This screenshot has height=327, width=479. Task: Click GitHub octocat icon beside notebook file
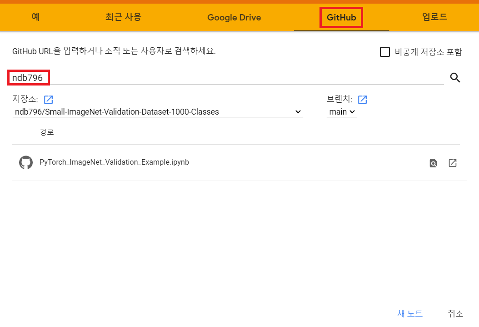tap(26, 162)
